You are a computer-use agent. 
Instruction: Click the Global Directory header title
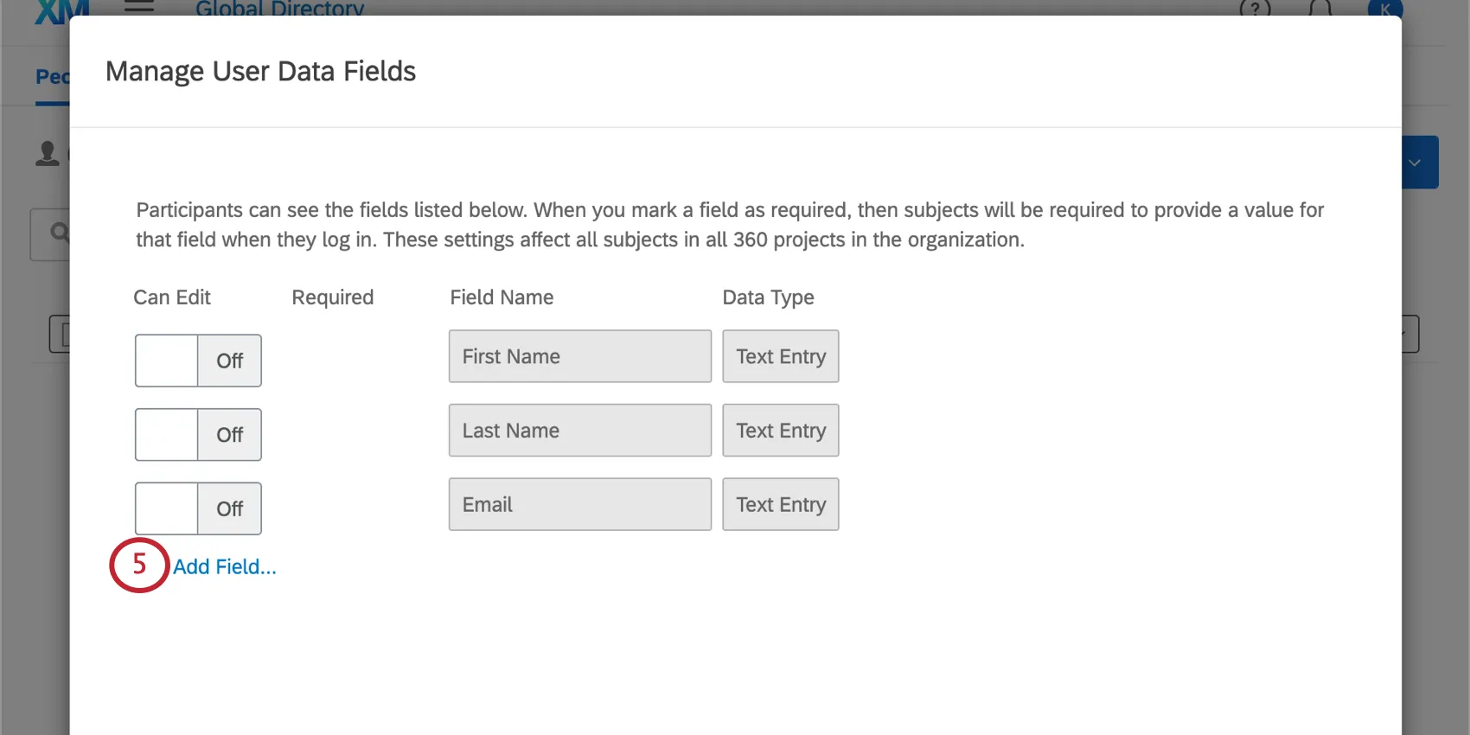tap(279, 10)
